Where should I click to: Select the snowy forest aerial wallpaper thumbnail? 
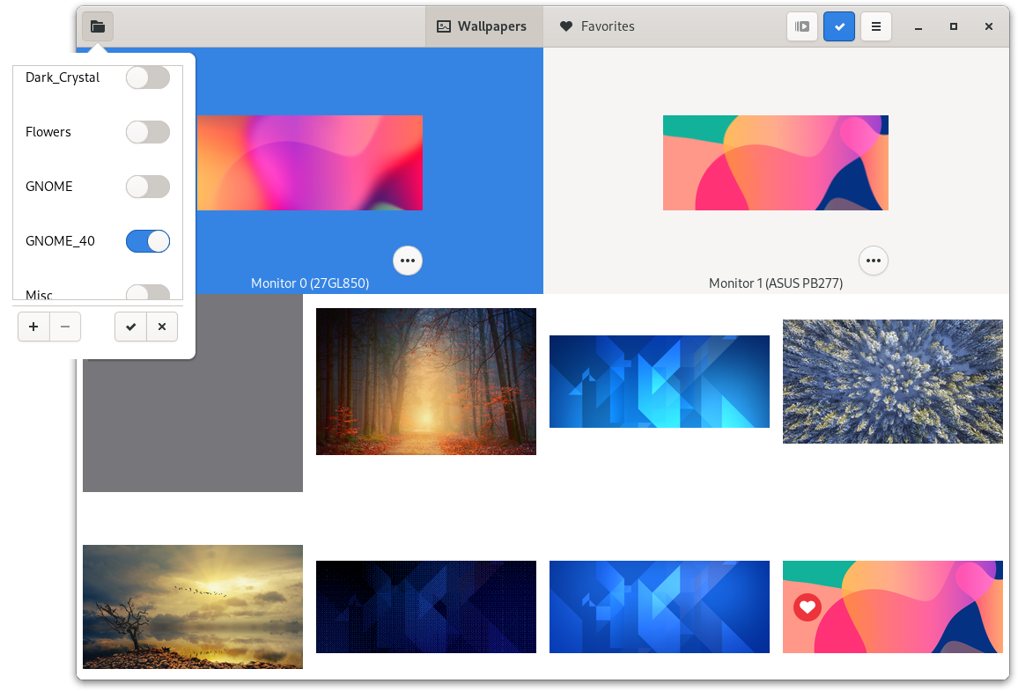click(x=892, y=381)
